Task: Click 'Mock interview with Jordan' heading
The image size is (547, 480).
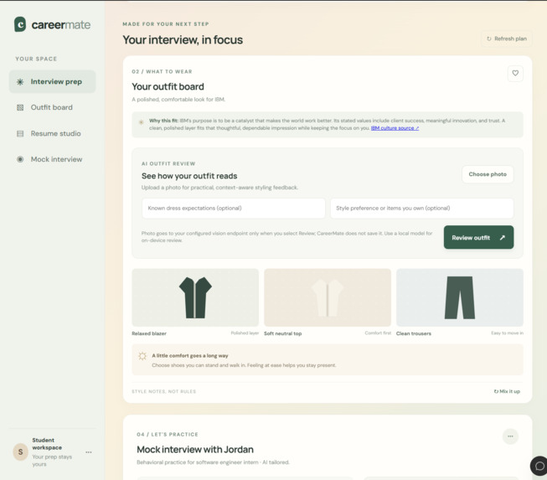Action: tap(195, 449)
